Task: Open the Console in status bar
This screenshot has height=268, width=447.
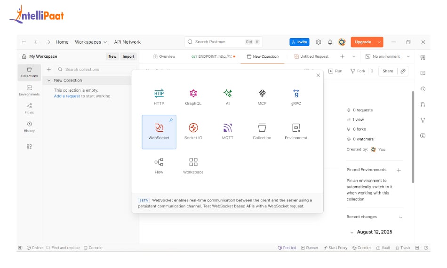Action: pyautogui.click(x=93, y=248)
